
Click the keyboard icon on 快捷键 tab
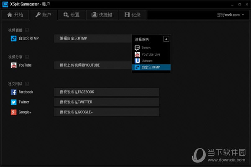click(x=94, y=15)
